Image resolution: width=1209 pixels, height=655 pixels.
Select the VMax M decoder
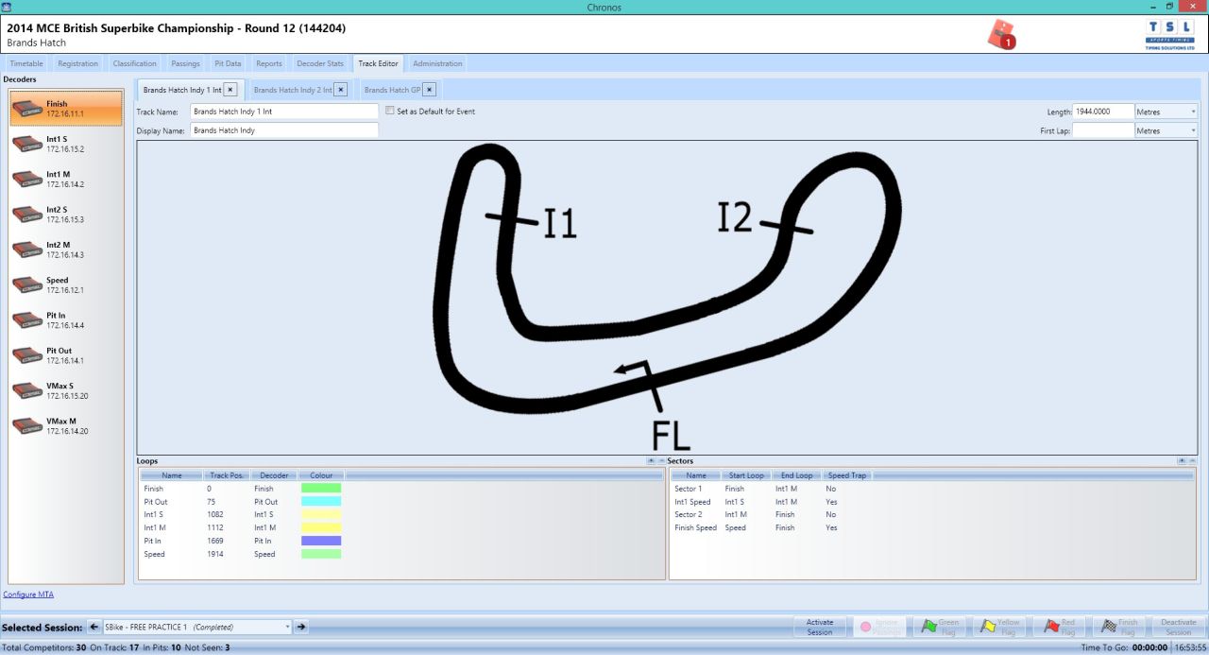[66, 424]
